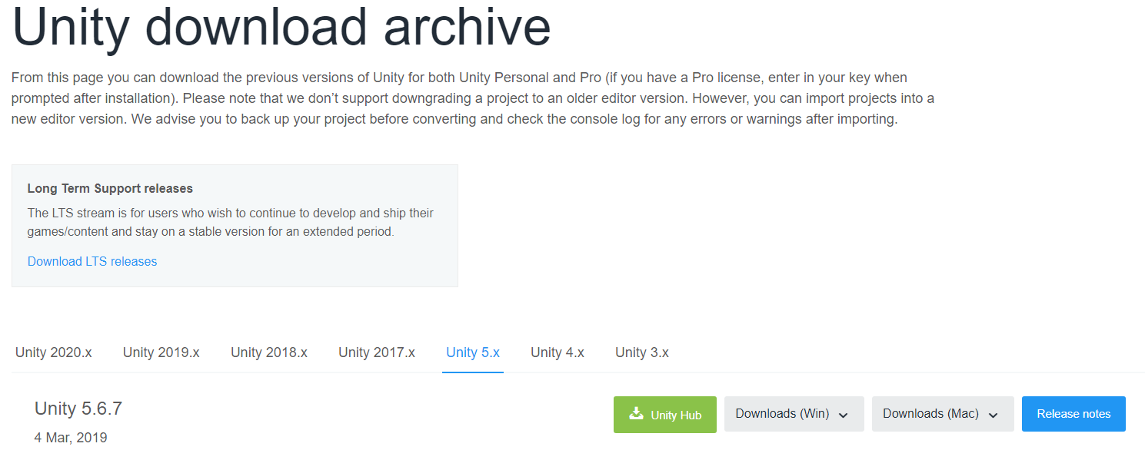Open Release notes for Unity 5.6.7
The width and height of the screenshot is (1145, 460).
point(1073,414)
